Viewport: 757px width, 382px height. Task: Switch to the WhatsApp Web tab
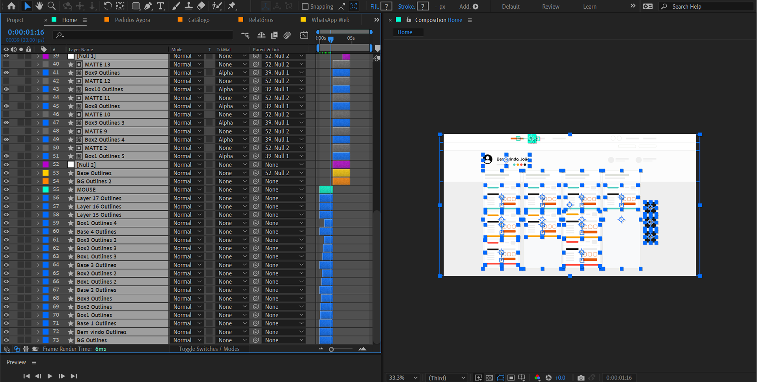(330, 20)
